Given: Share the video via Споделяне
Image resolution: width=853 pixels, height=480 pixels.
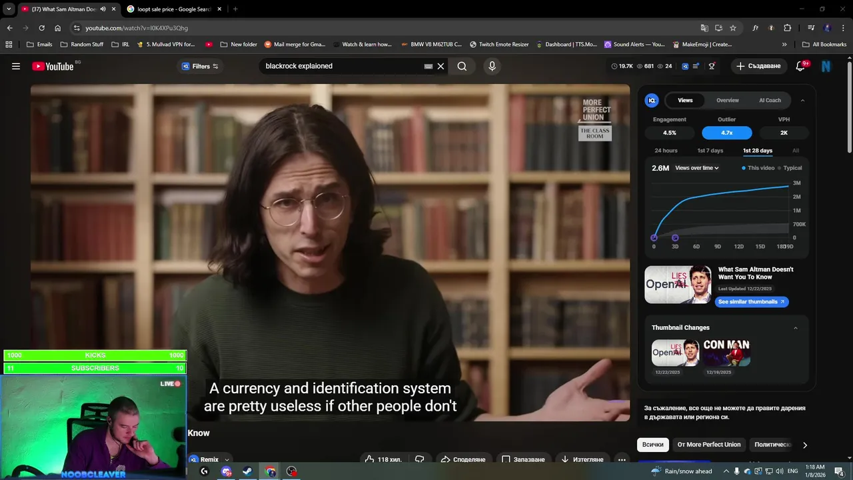Looking at the screenshot, I should 462,459.
